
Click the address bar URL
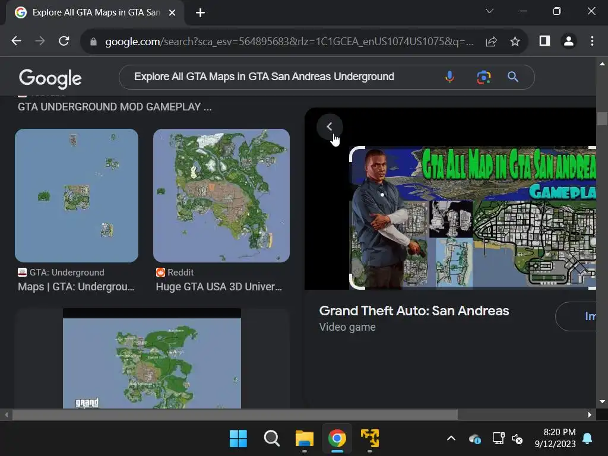tap(289, 42)
